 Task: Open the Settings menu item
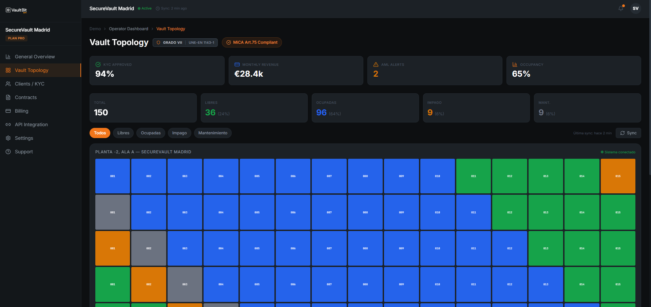click(x=24, y=138)
